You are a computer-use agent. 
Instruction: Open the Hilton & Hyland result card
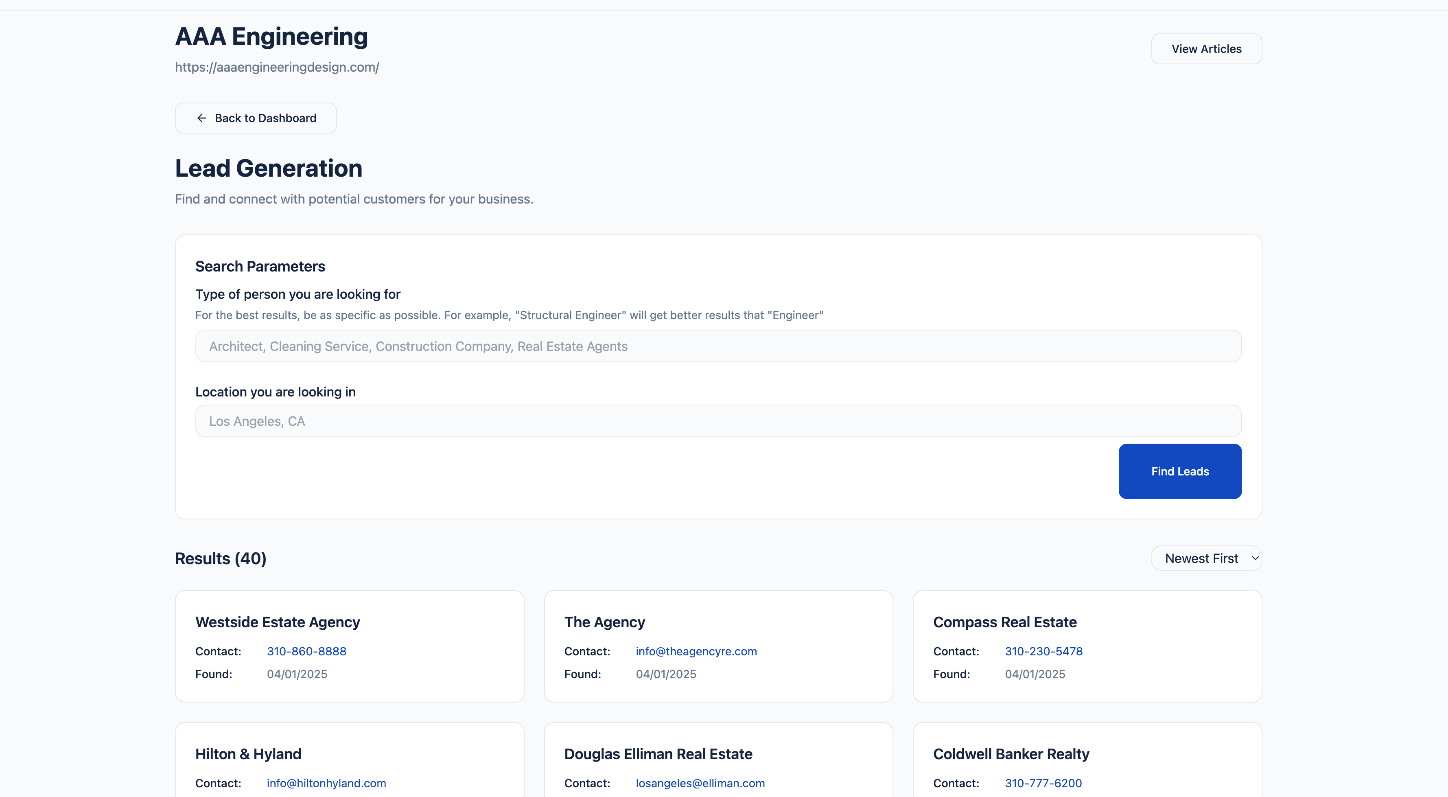[x=248, y=754]
